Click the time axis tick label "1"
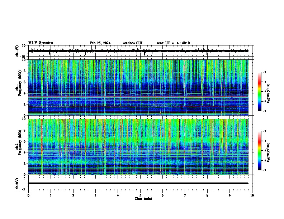 (51, 195)
